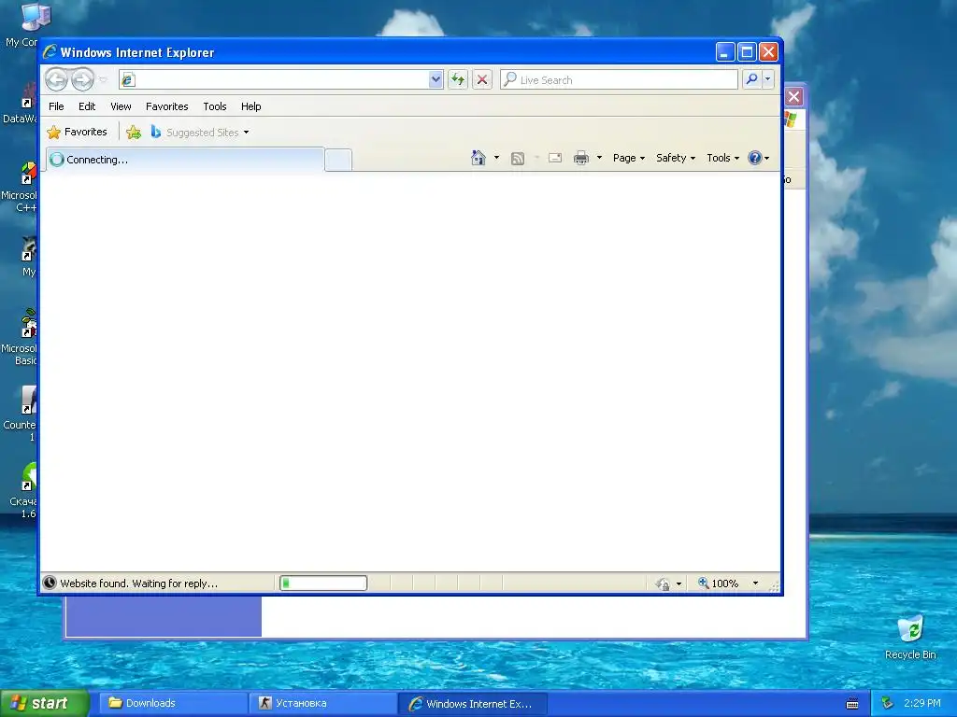Open a new blank tab

tap(338, 160)
